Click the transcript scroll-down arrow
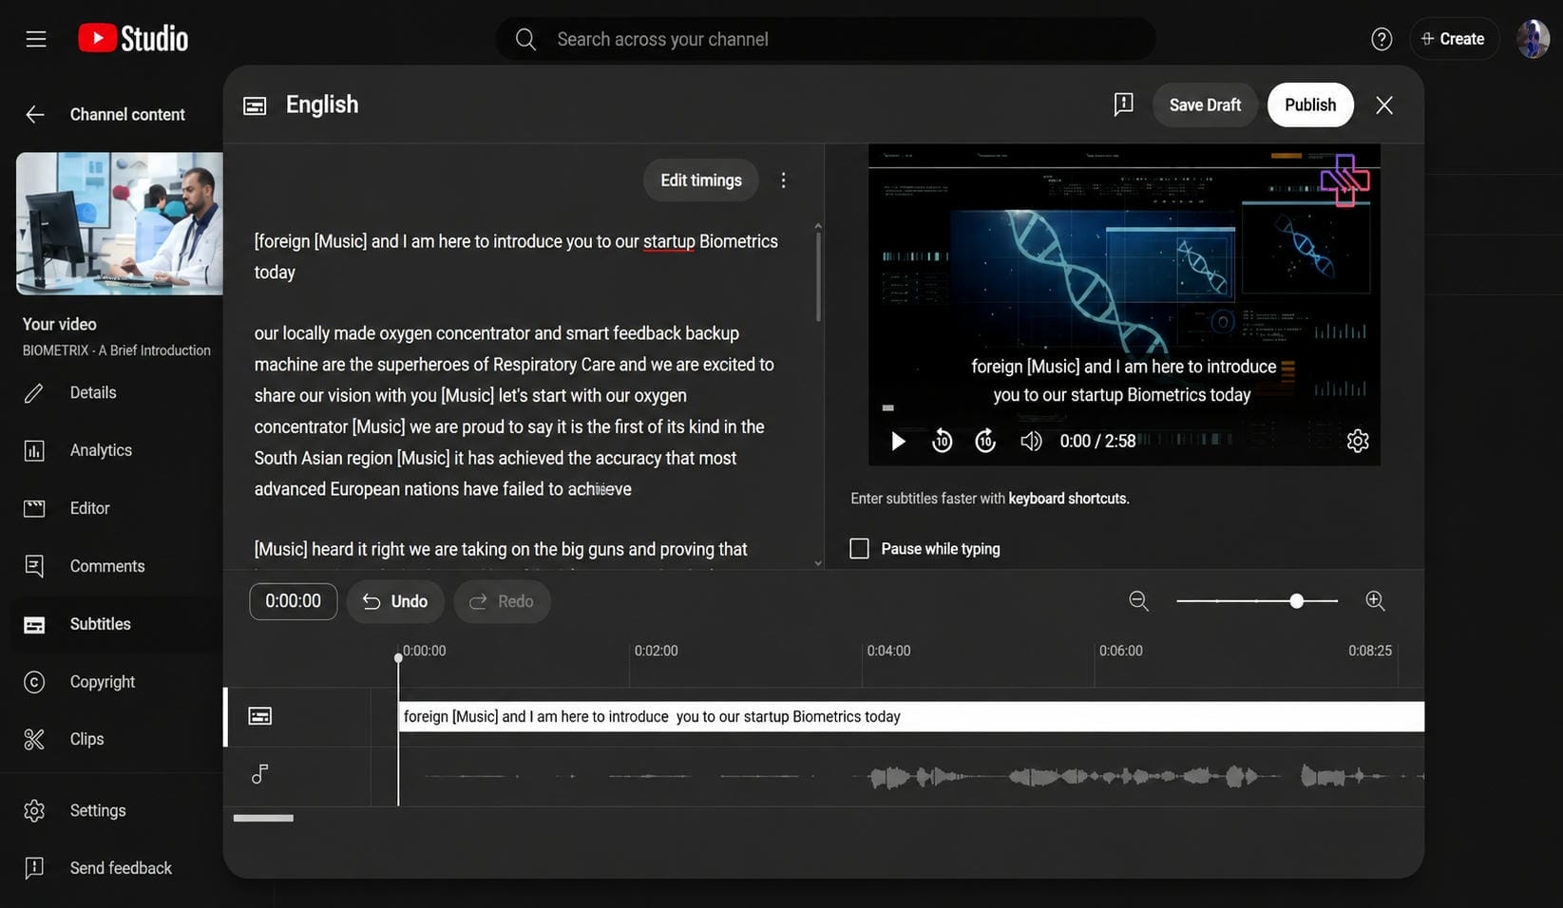Image resolution: width=1563 pixels, height=908 pixels. point(818,563)
